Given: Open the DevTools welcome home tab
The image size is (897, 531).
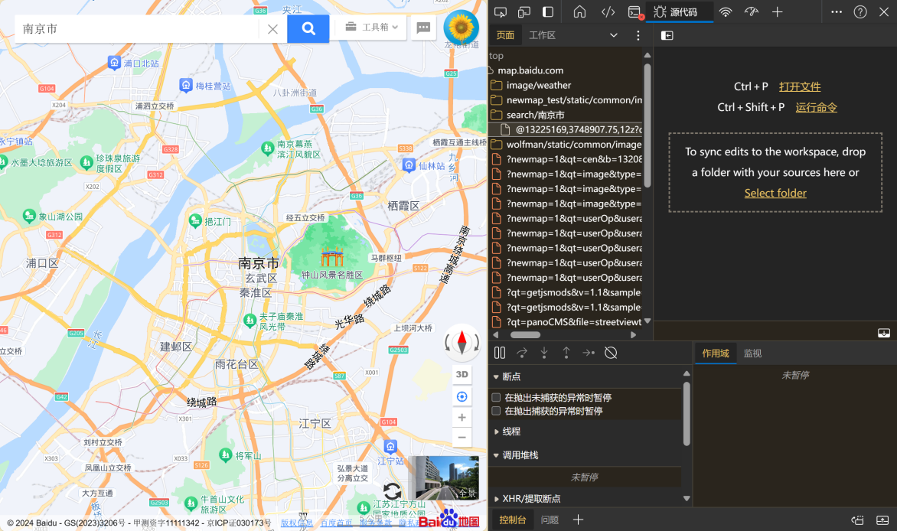Looking at the screenshot, I should (x=579, y=12).
